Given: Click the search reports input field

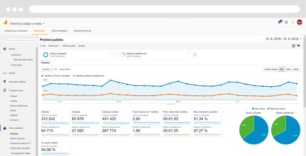Looking at the screenshot, I should (18, 41).
